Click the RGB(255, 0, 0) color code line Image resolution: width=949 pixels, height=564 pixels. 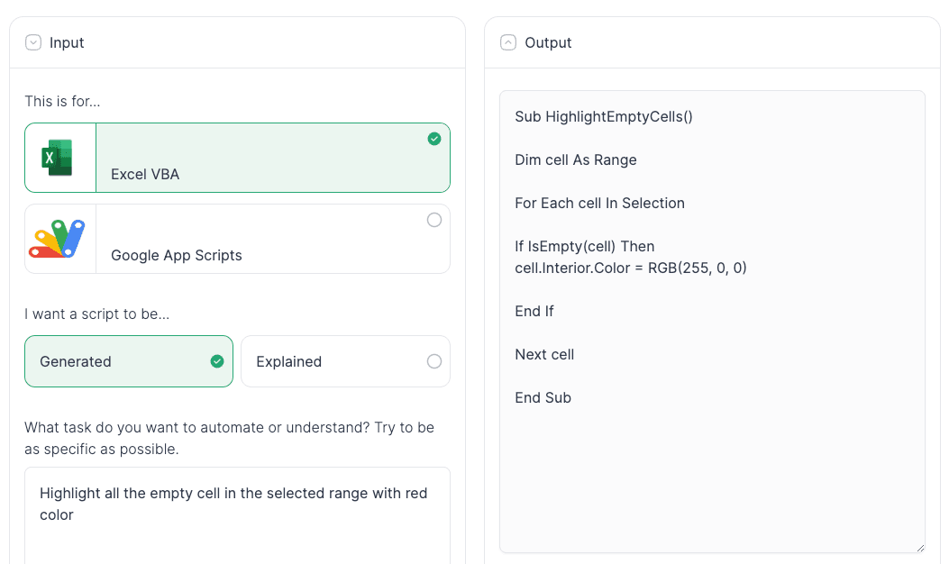click(x=631, y=268)
